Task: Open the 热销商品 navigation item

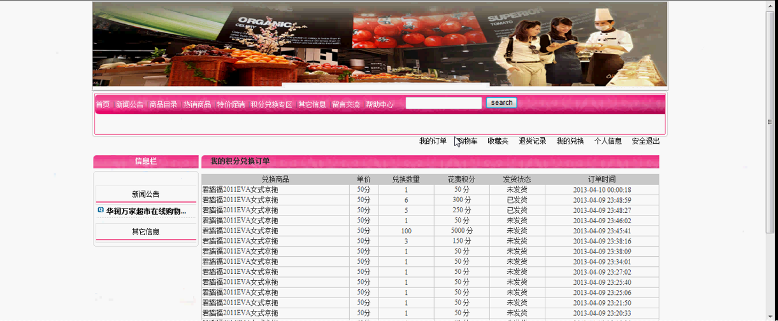Action: (197, 104)
